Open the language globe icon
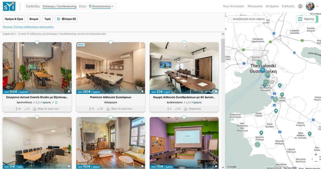The height and width of the screenshot is (169, 321). [x=300, y=6]
